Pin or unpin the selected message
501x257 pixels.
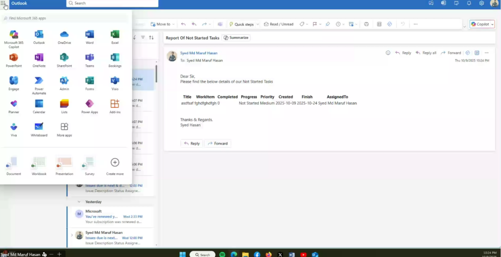tap(328, 24)
